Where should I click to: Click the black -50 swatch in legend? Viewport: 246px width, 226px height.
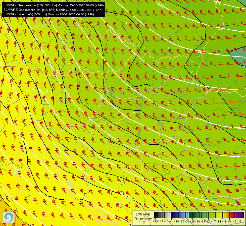pyautogui.click(x=155, y=215)
